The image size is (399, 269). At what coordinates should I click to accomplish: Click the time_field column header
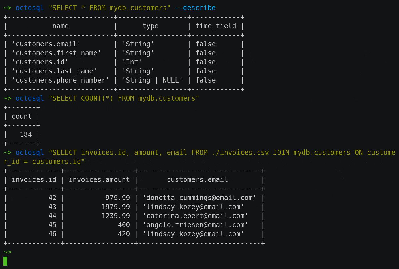tap(216, 26)
